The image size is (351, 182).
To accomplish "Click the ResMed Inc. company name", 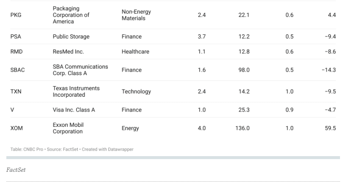I will coord(68,52).
